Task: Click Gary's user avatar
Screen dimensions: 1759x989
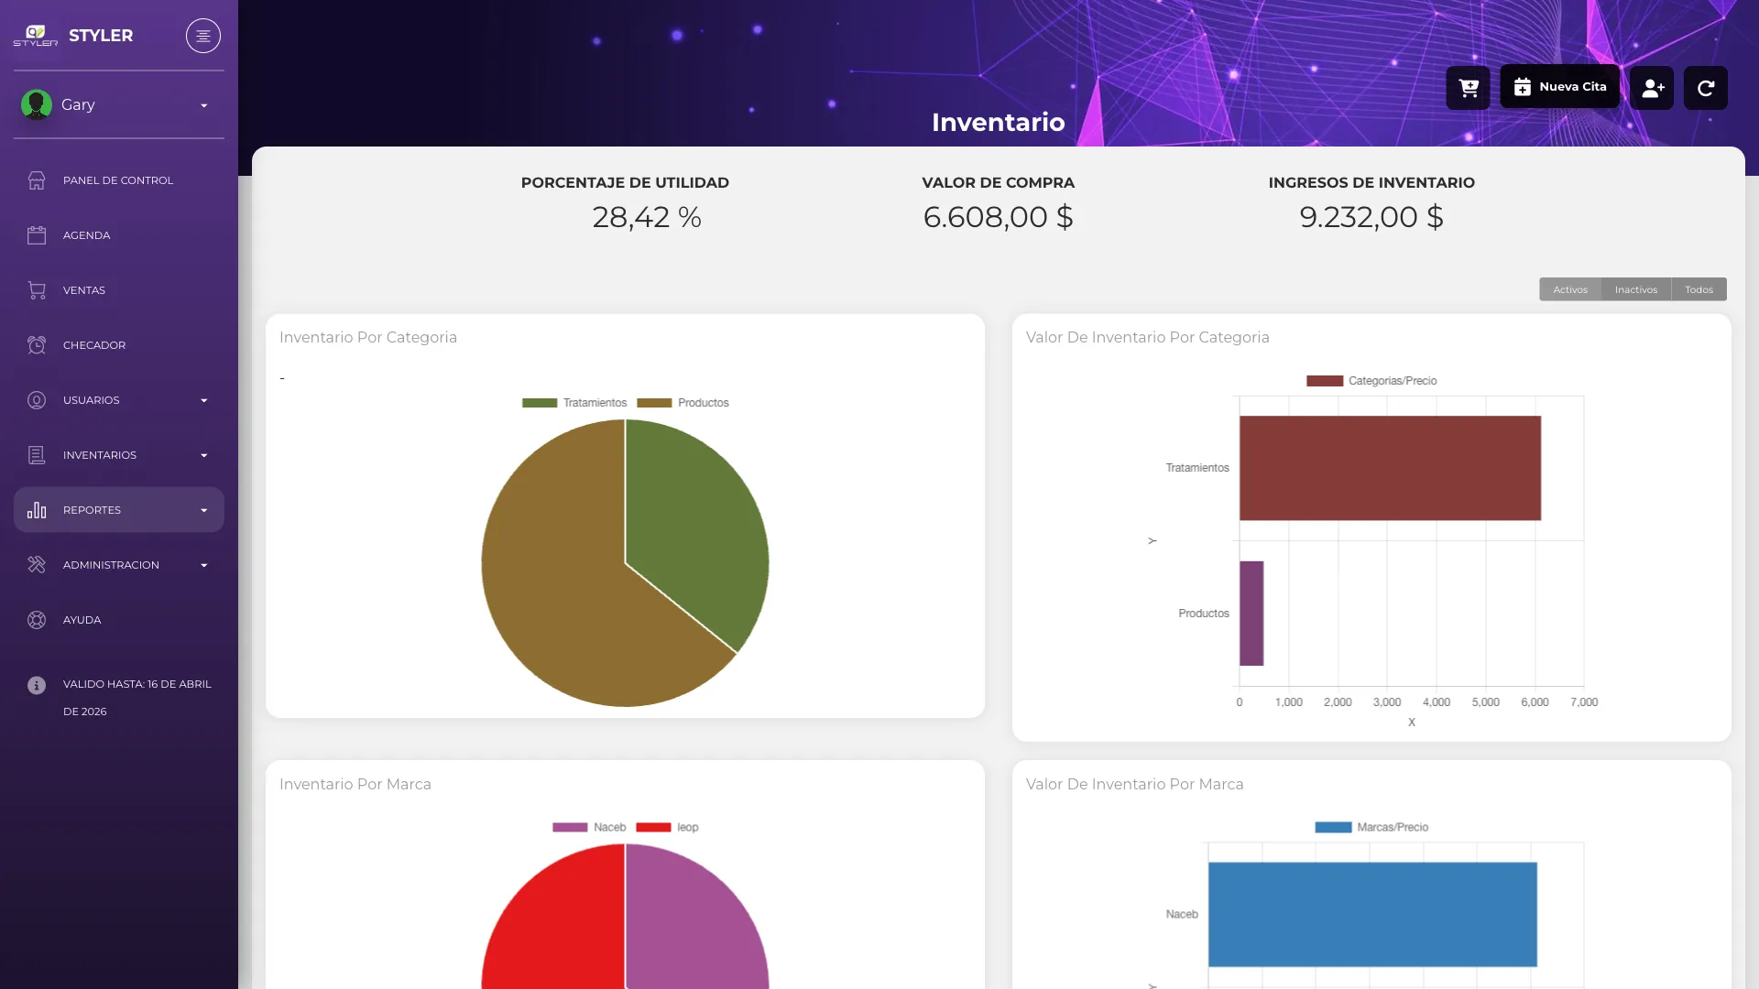Action: [x=37, y=104]
